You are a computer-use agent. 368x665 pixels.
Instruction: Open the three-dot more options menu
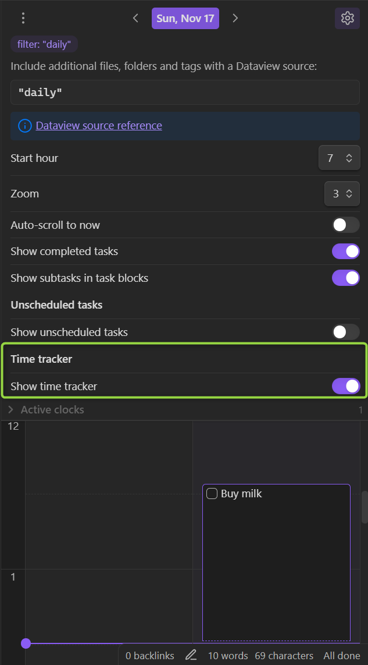(x=23, y=18)
